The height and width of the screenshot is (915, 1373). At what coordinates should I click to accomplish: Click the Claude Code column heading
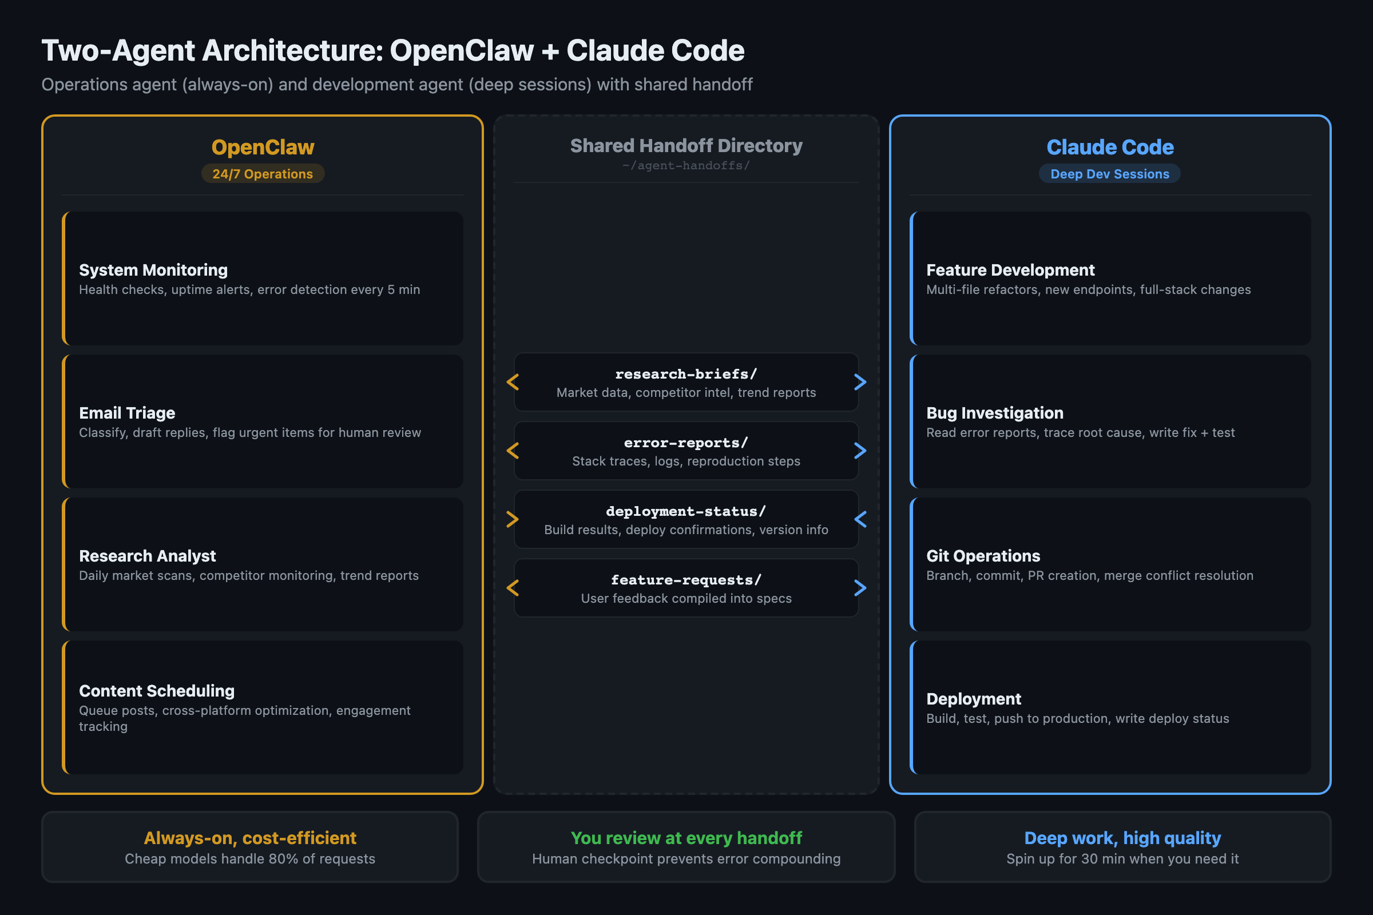[x=1110, y=147]
